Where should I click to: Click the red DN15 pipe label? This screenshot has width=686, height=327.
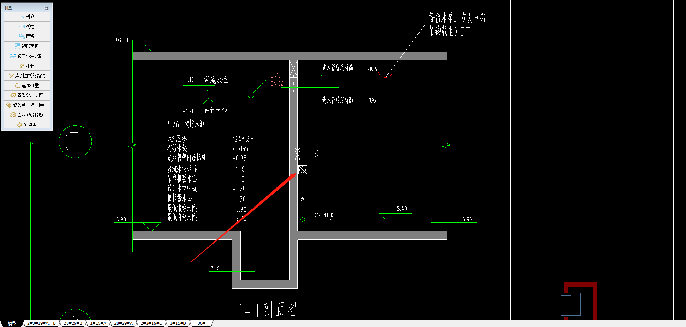[x=275, y=75]
